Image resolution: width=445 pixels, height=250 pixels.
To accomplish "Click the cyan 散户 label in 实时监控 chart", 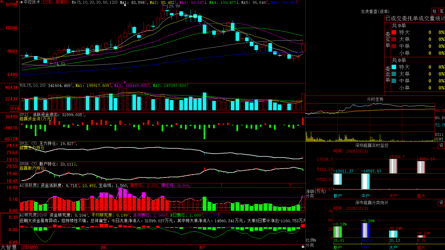I will click(338, 196).
